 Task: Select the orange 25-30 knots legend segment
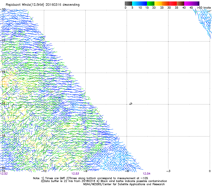click(x=166, y=3)
